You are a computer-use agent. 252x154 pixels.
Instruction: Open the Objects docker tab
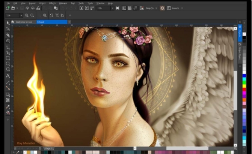click(240, 33)
